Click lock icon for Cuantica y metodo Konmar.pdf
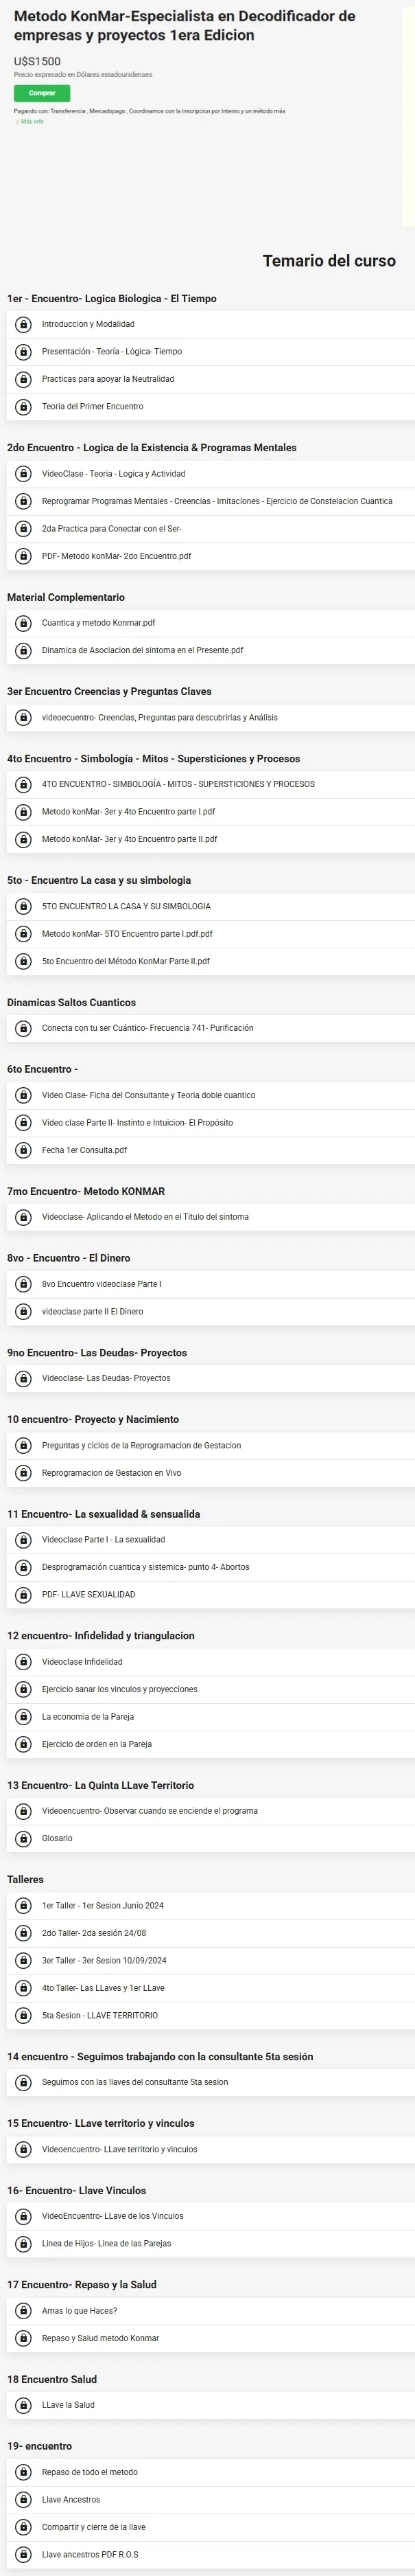Image resolution: width=415 pixels, height=2576 pixels. pos(23,623)
